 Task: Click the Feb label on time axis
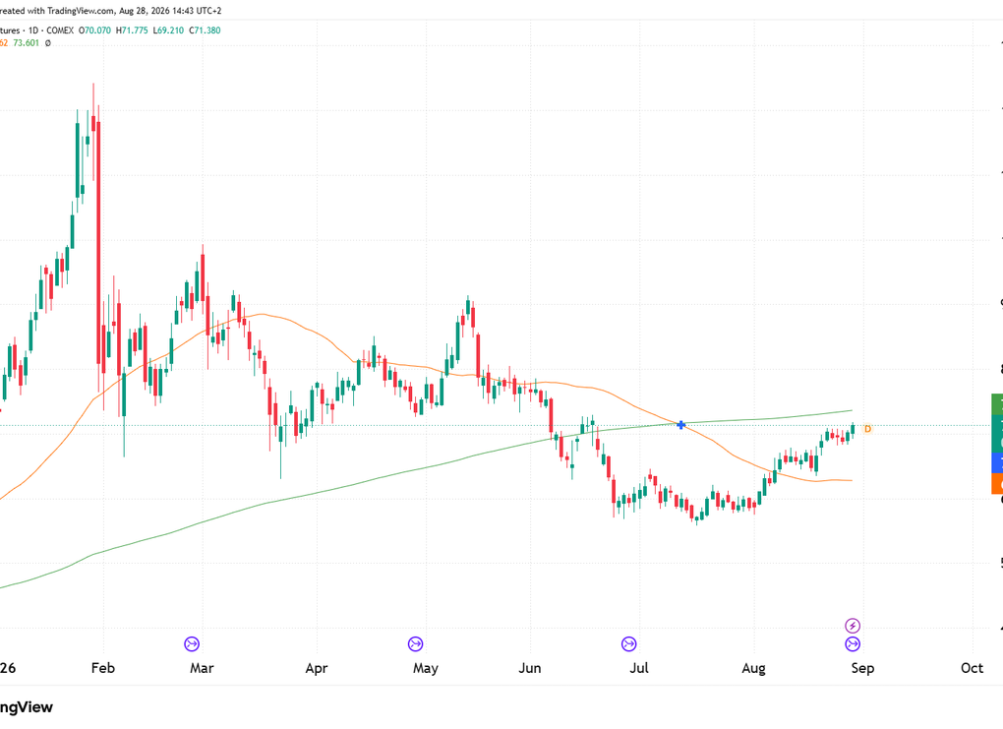(103, 668)
